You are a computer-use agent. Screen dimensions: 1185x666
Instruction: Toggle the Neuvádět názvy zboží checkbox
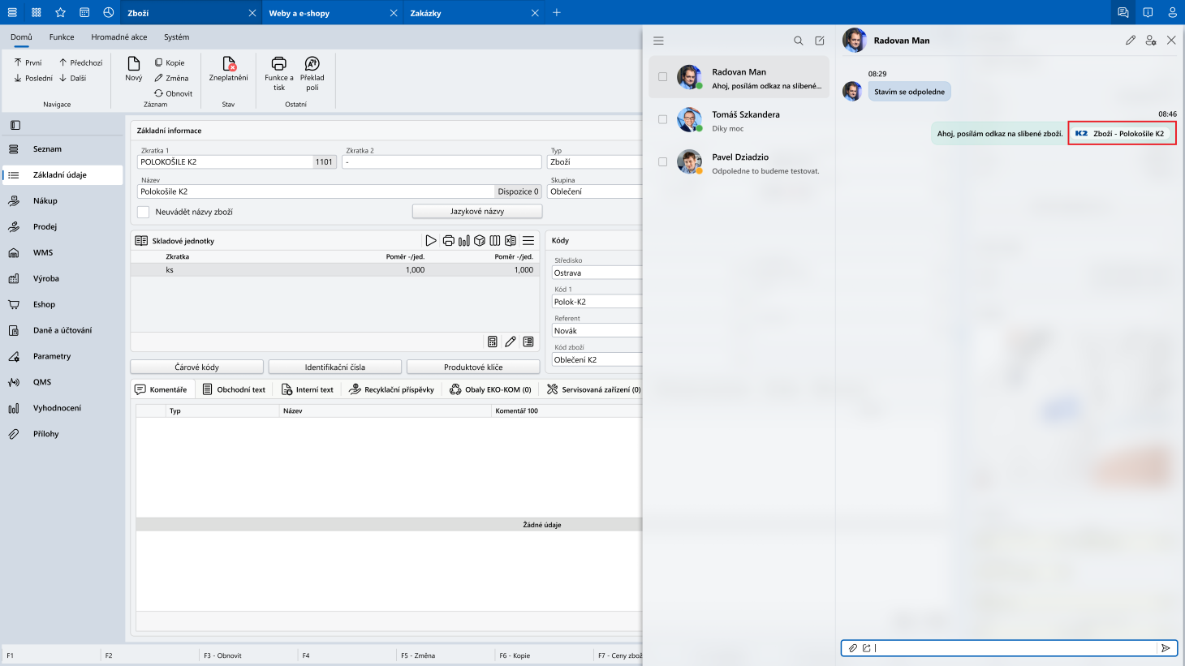[x=144, y=212]
